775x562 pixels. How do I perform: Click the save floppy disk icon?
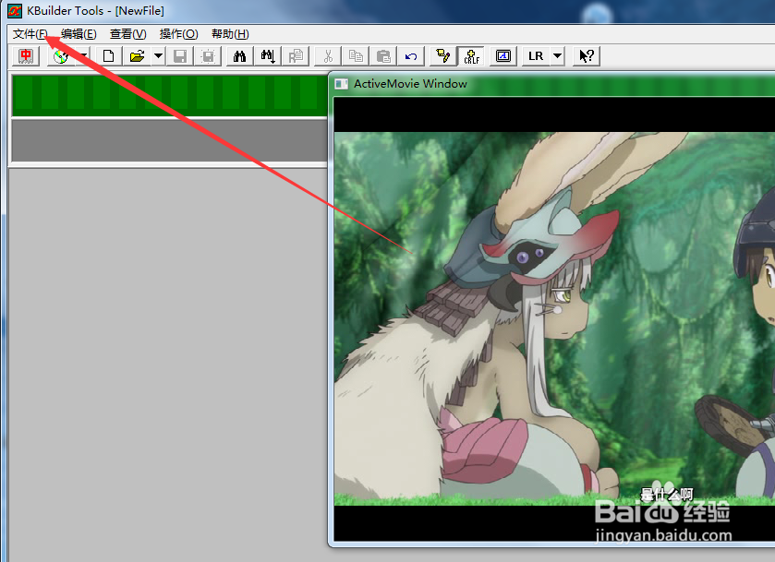tap(180, 56)
